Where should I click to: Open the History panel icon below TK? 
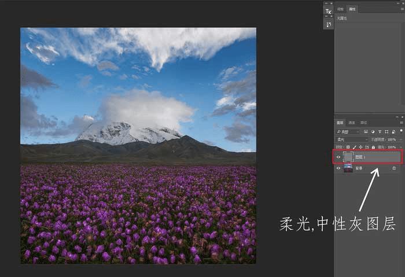(x=328, y=24)
